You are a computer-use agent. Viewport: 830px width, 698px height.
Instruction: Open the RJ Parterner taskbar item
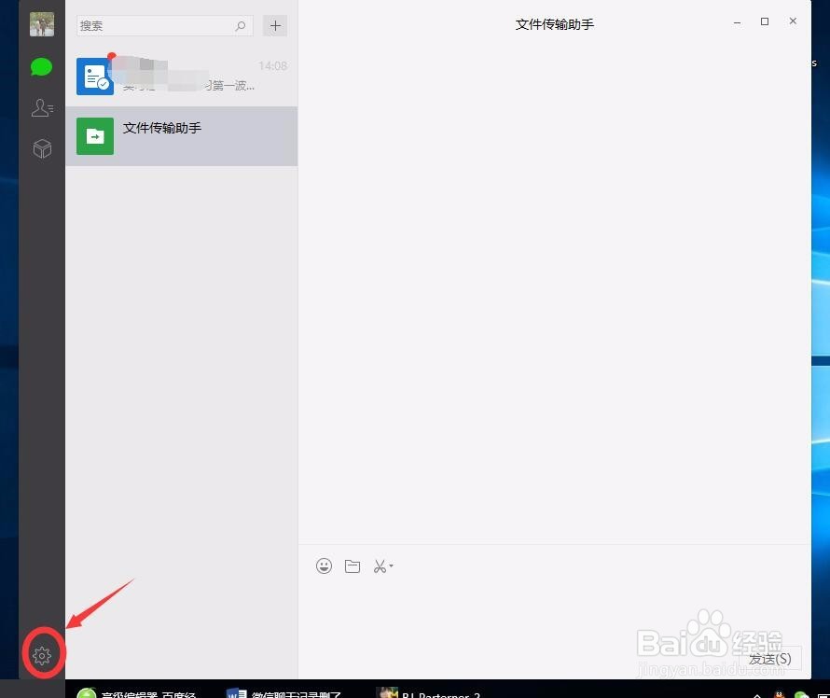point(429,692)
